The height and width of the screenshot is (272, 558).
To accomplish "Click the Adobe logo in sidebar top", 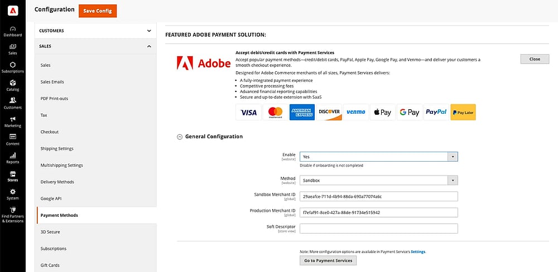I will 13,11.
